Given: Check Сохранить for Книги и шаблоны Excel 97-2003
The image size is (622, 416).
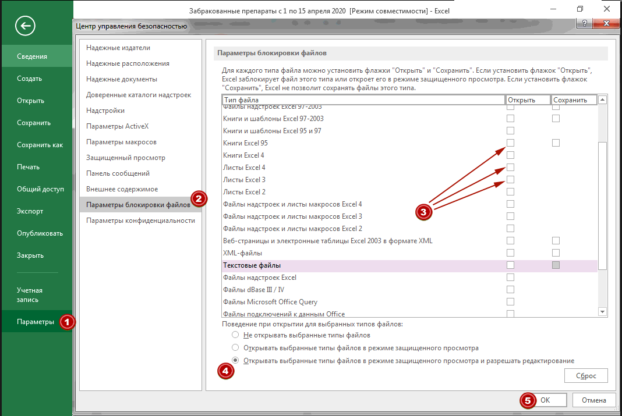Looking at the screenshot, I should (x=556, y=119).
